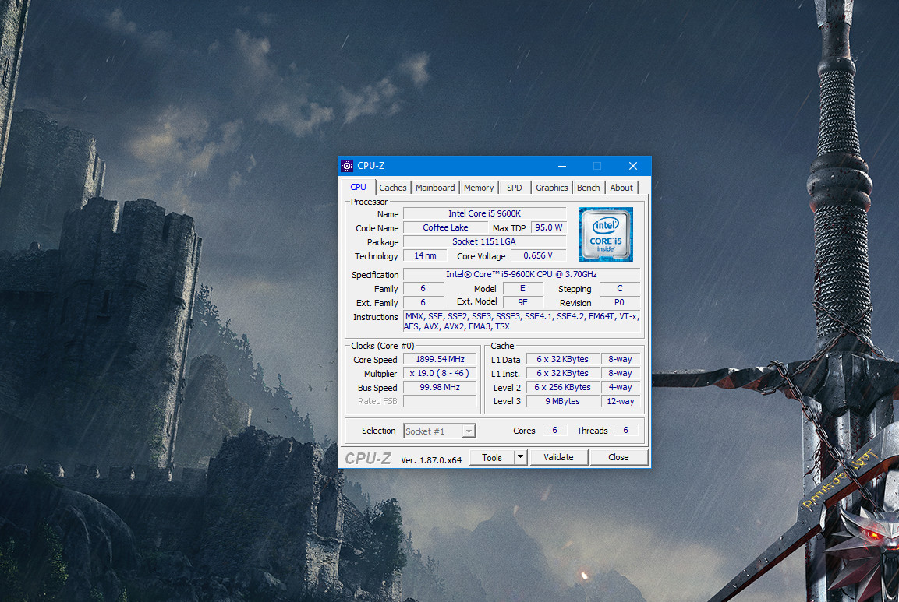Click the Coffee Lake code name value
Viewport: 899px width, 602px height.
[445, 227]
